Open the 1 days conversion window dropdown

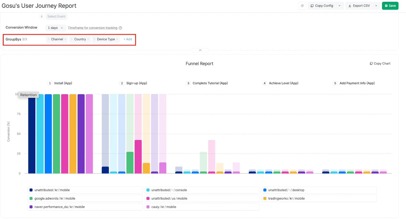coord(55,28)
